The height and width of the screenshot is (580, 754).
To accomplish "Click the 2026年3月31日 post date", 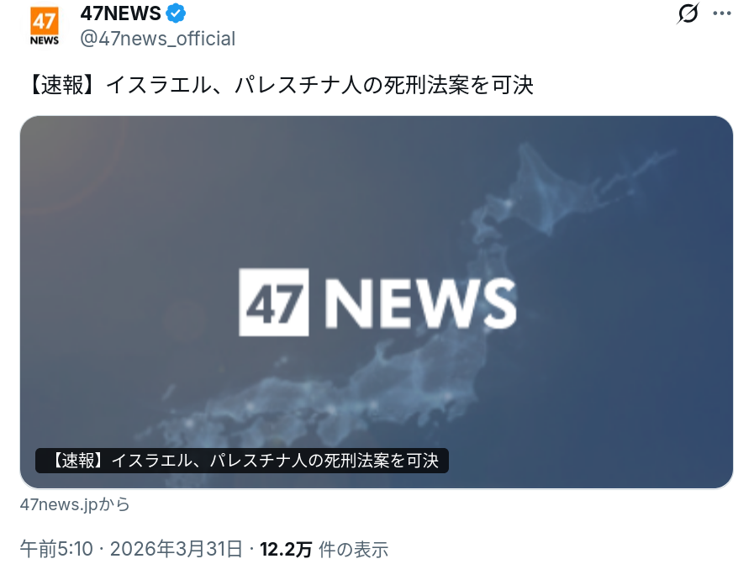I will 176,549.
